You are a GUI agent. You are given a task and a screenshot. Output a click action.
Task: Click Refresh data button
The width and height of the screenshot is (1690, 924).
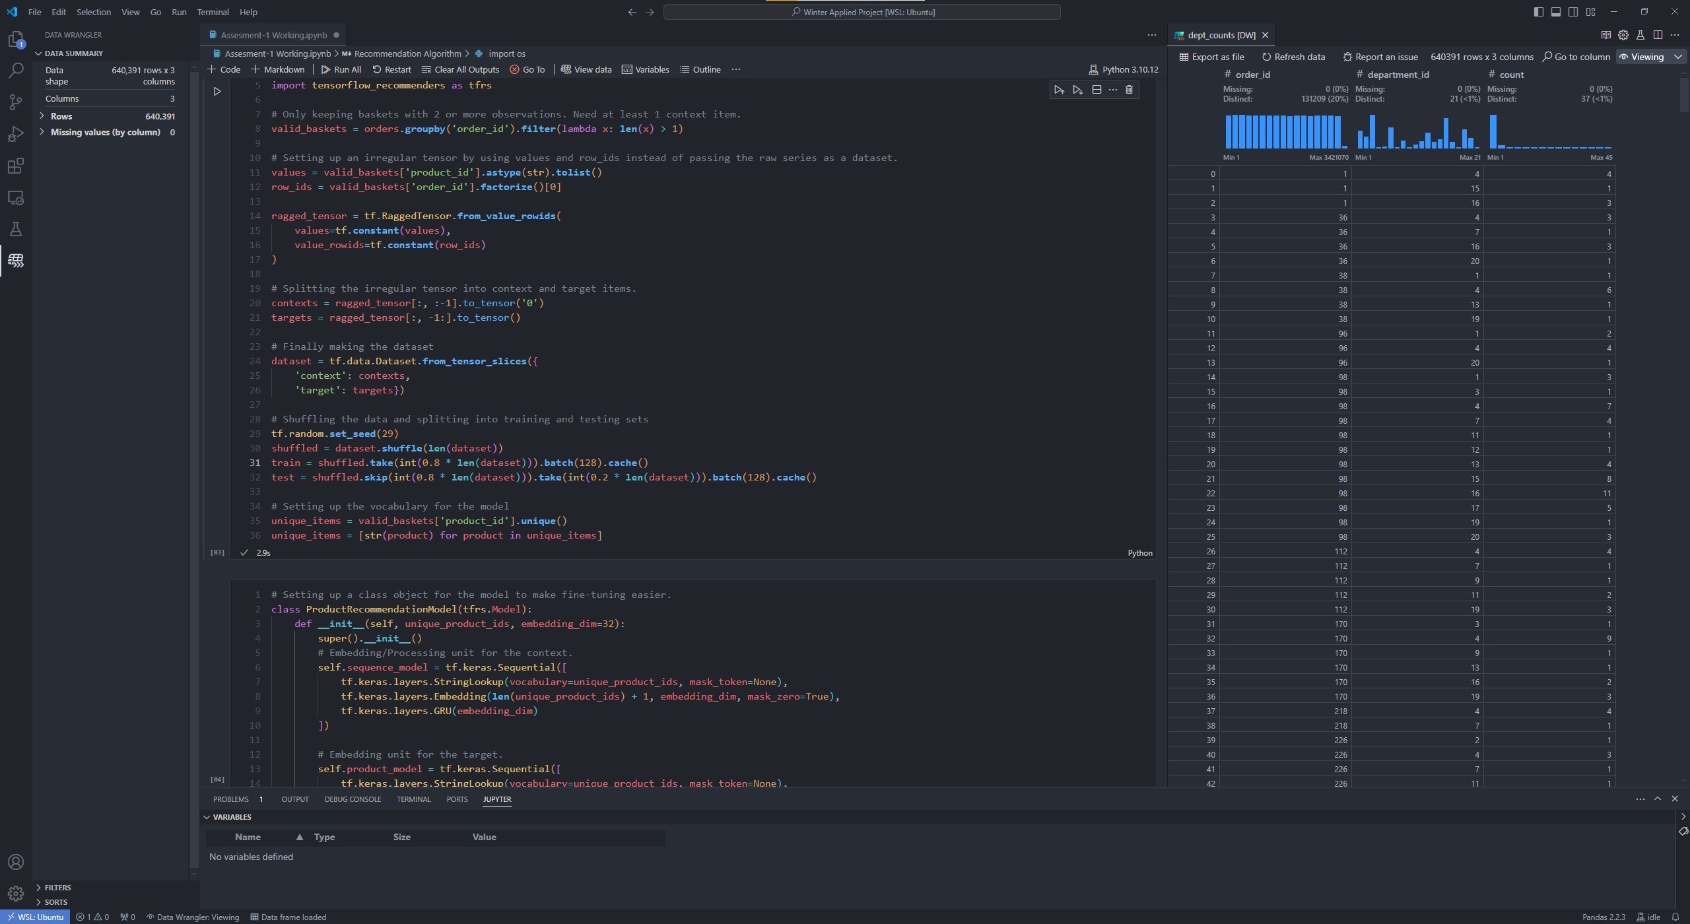(1293, 57)
